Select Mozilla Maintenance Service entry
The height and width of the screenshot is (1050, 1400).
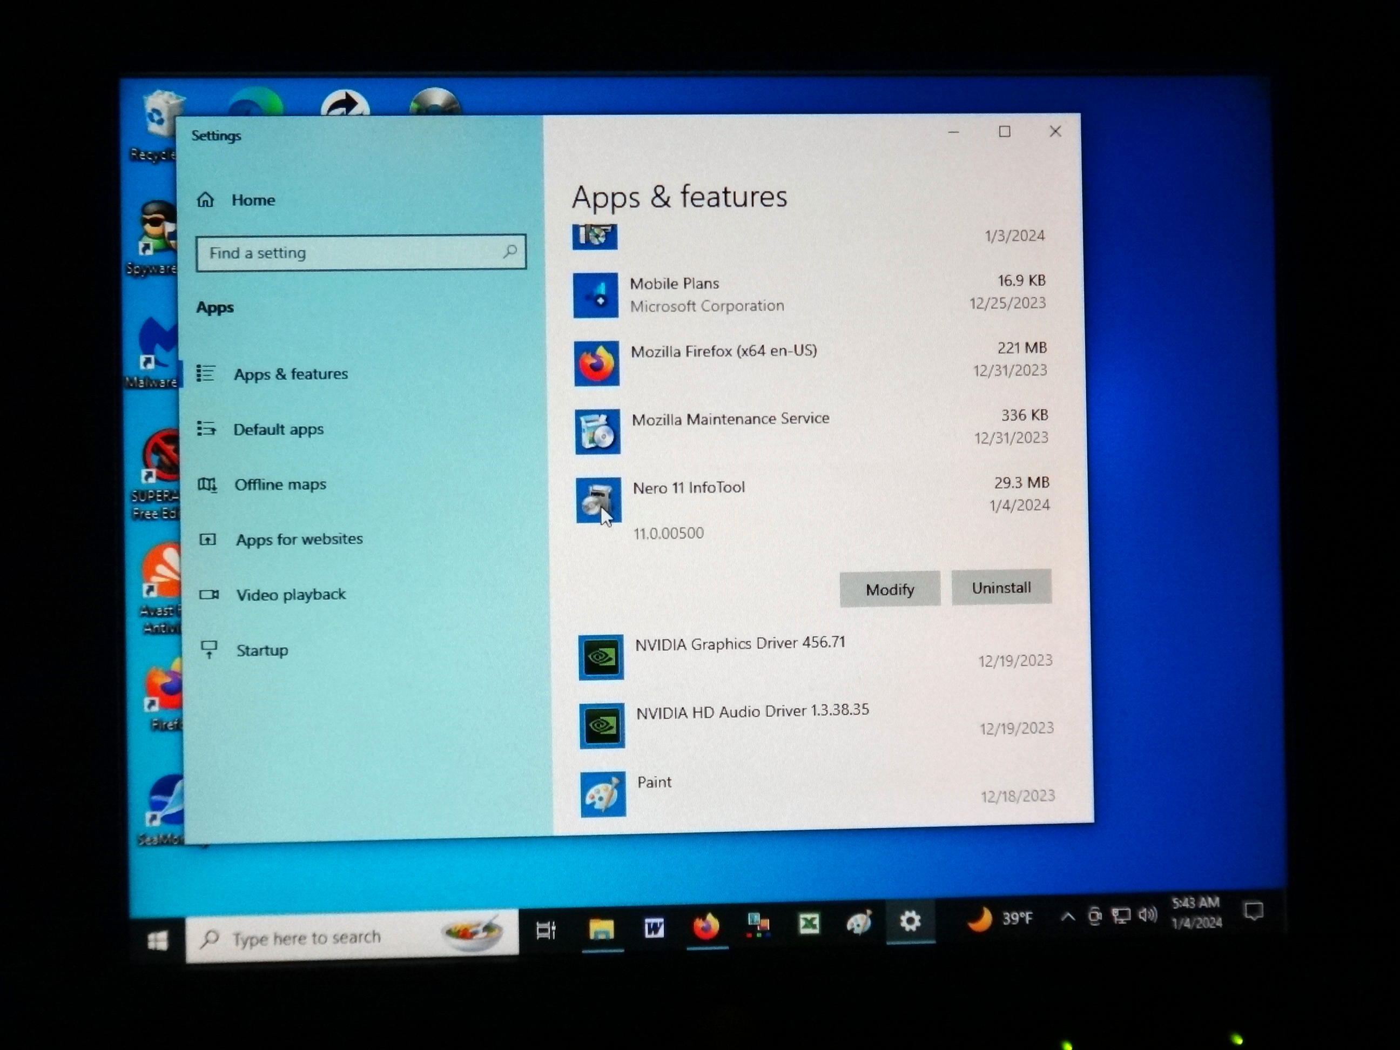point(730,419)
